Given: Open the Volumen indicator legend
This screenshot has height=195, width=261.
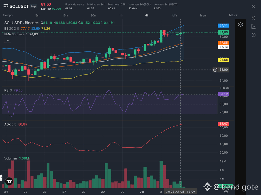Looking at the screenshot, I should coord(17,158).
